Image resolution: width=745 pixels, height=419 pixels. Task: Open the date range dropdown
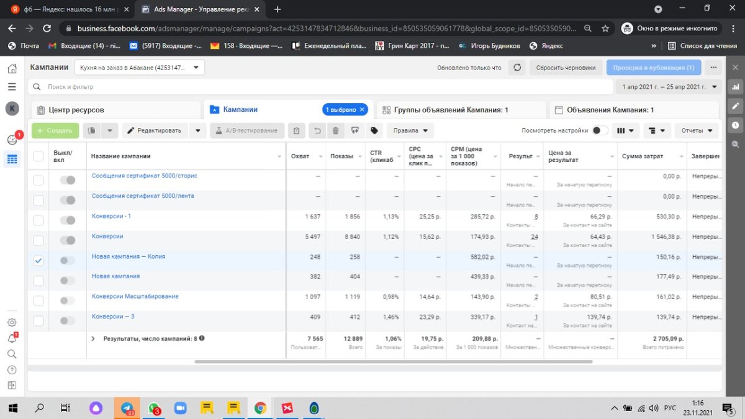coord(669,87)
